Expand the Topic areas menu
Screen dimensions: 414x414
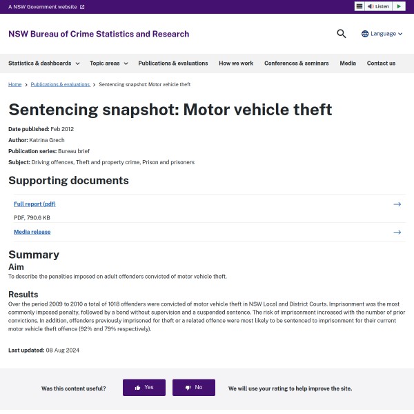[x=108, y=63]
